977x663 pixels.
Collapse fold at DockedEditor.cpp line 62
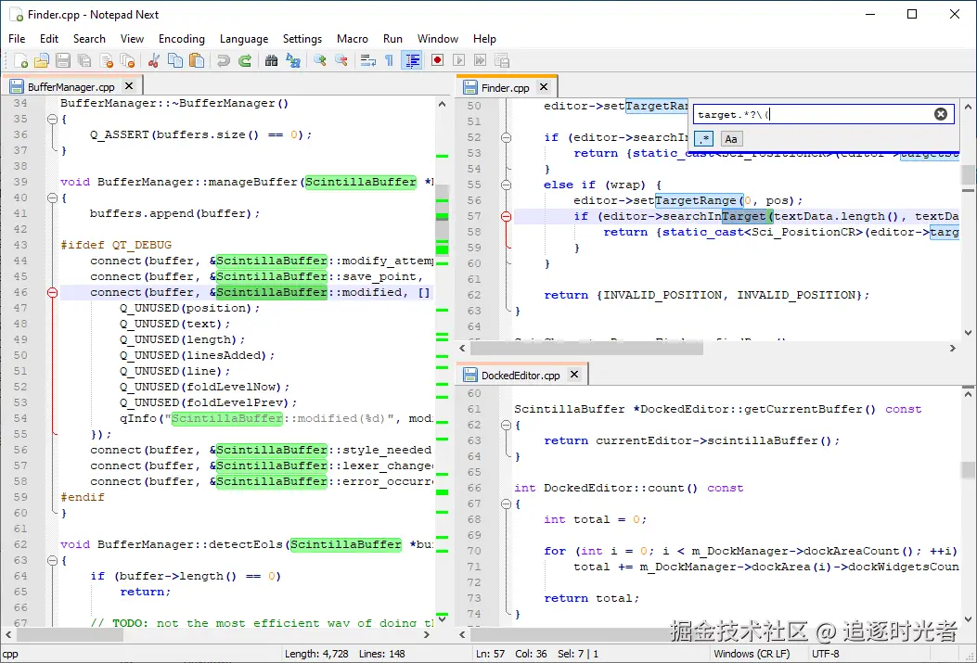tap(506, 425)
